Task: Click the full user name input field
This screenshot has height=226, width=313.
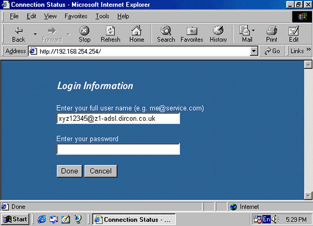Action: pos(118,119)
